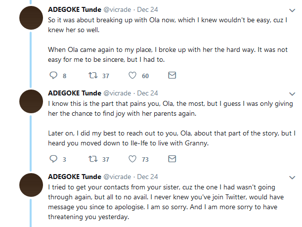Viewport: 302px width, 227px height.
Task: Open the tweet about contacts from your sister
Action: click(x=166, y=202)
